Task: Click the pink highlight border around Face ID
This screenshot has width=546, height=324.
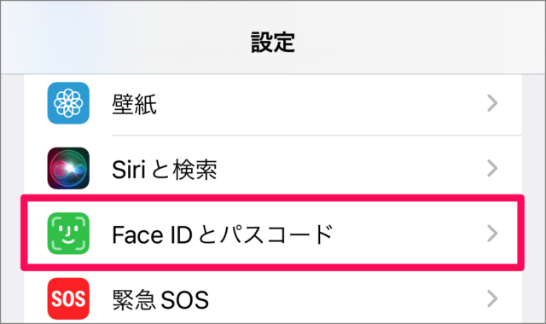Action: click(x=273, y=198)
